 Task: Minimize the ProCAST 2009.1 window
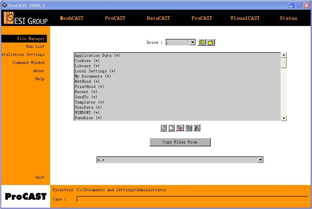292,6
